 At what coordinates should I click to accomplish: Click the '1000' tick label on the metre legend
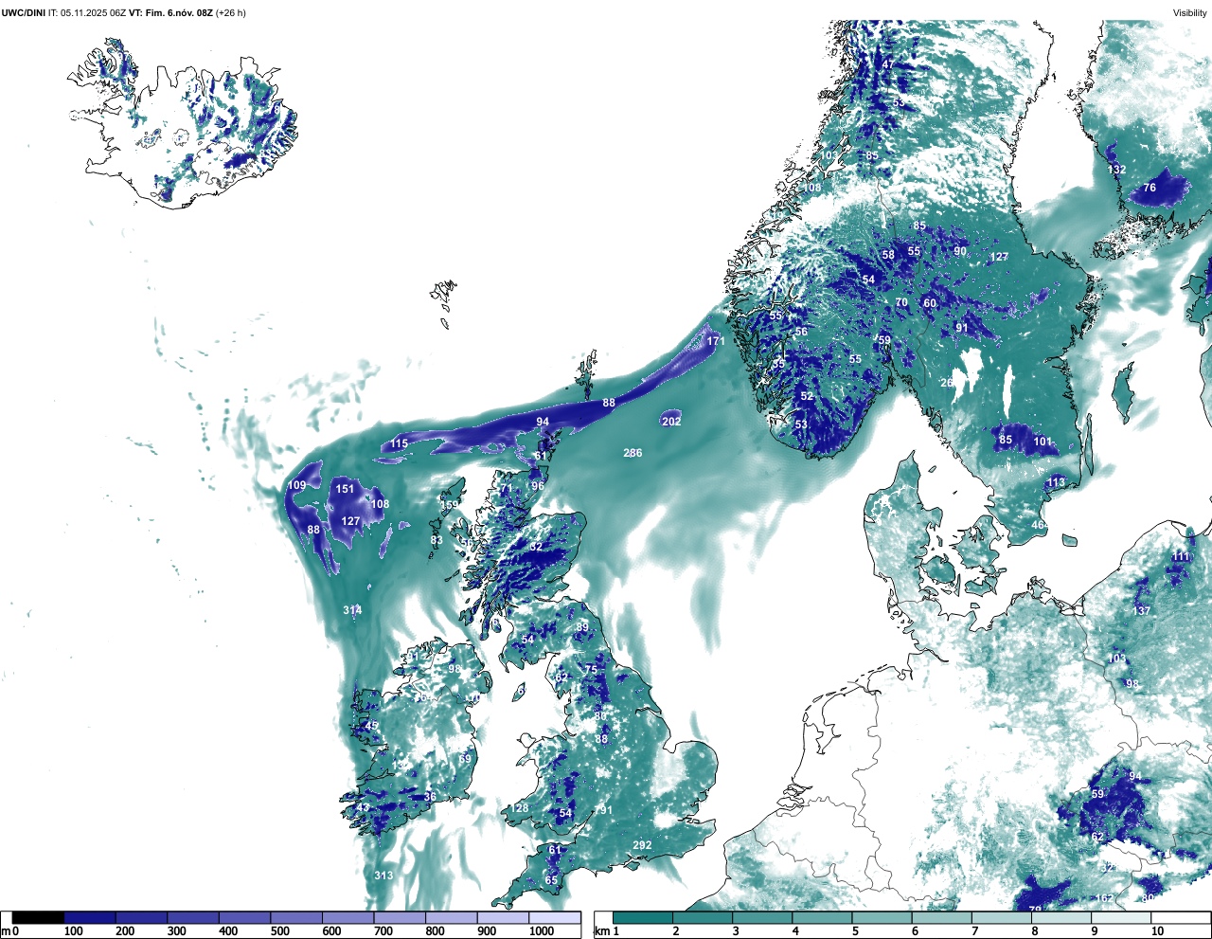click(x=542, y=931)
